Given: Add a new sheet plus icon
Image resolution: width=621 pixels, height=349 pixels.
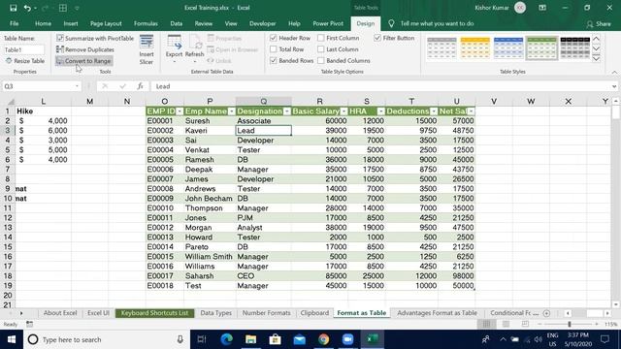Looking at the screenshot, I should [546, 313].
